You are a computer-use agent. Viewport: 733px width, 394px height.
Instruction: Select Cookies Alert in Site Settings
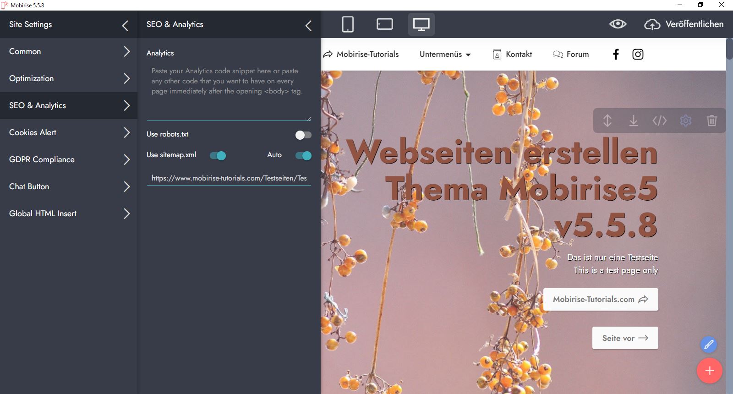point(69,132)
